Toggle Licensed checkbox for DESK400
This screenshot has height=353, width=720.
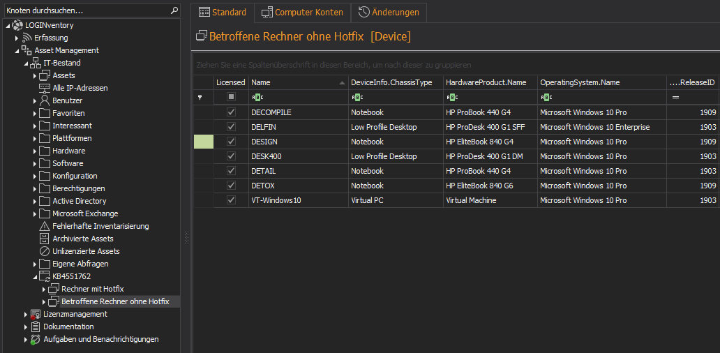click(232, 156)
